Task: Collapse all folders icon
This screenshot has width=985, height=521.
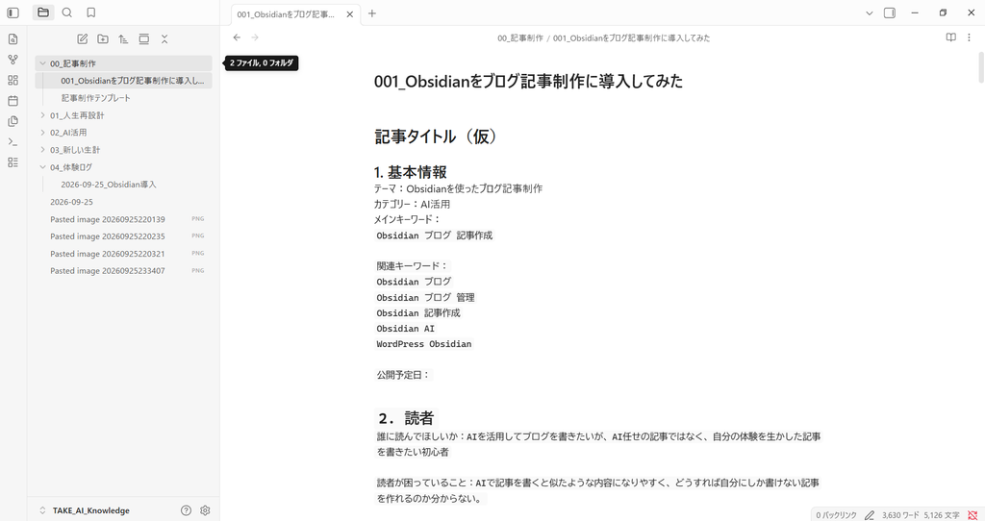Action: [164, 38]
